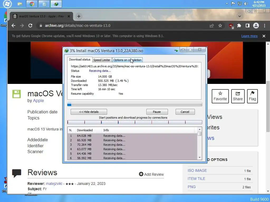
Task: Switch to Download status tab
Action: click(x=80, y=59)
